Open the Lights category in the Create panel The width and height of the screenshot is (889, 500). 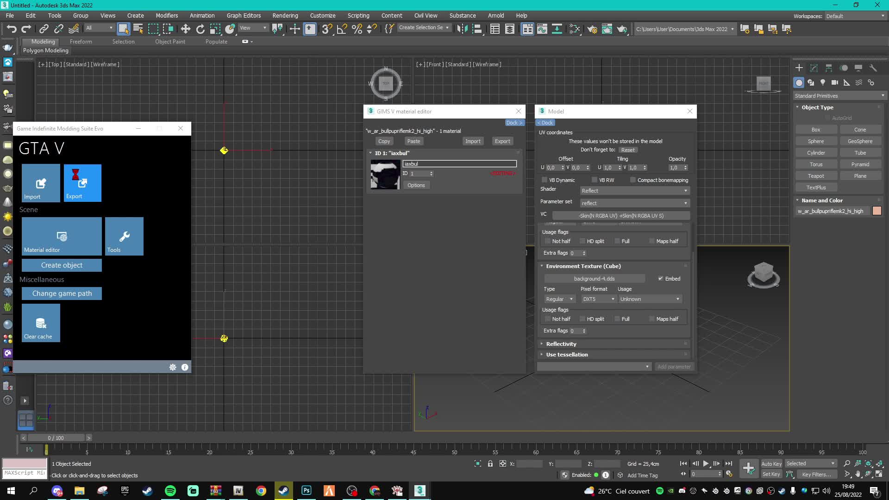(x=823, y=82)
